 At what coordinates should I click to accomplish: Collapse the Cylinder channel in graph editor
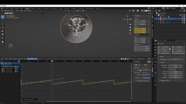coord(1,63)
